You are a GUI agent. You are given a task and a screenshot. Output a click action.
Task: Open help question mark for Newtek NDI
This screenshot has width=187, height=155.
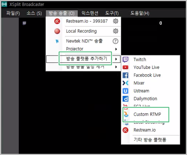tap(115, 41)
